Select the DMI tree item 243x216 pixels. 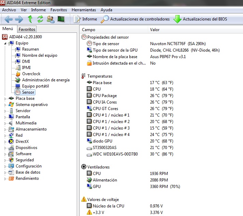click(x=26, y=62)
